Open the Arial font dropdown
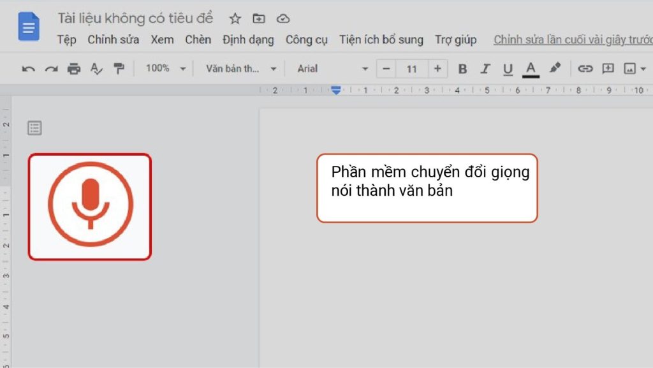 (x=332, y=69)
